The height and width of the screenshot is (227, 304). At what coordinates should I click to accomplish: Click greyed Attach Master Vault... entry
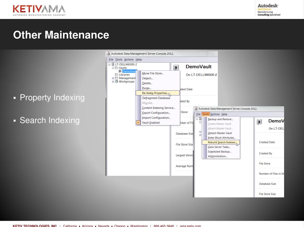click(221, 128)
